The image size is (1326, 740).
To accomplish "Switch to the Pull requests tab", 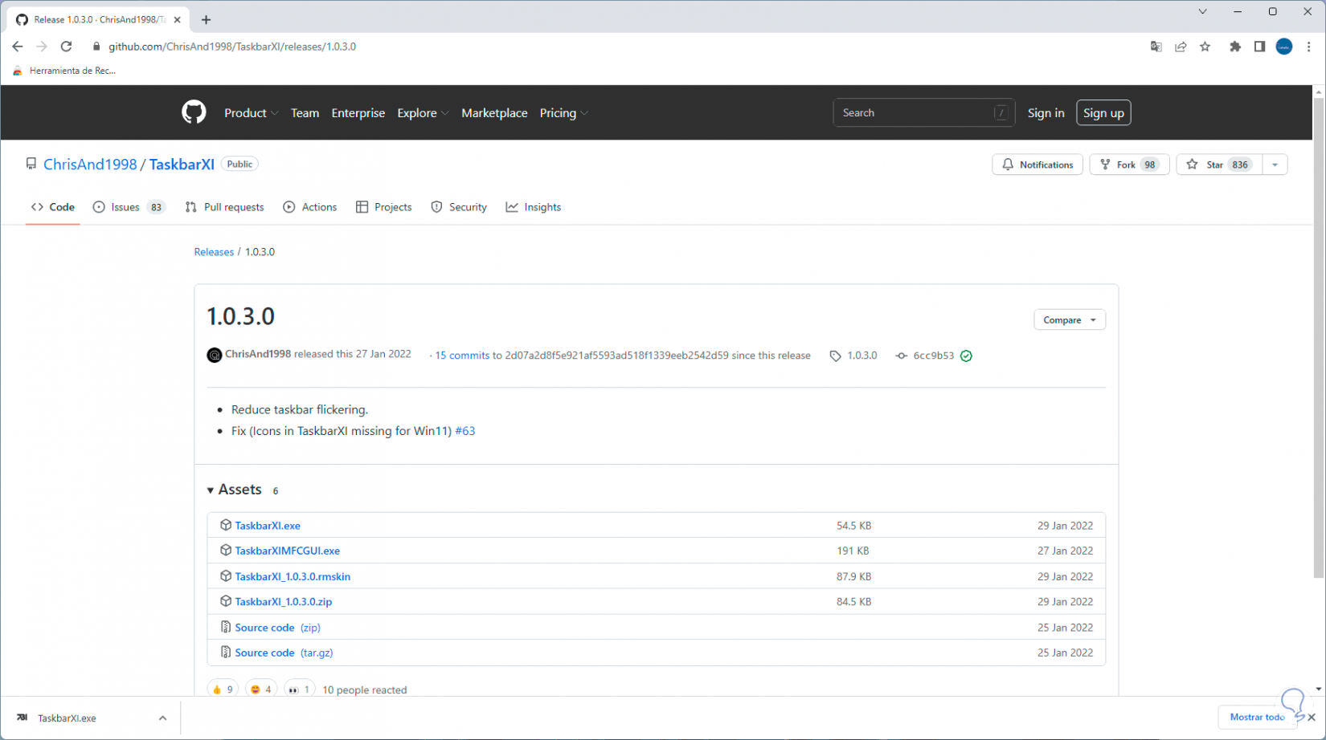I will tap(224, 207).
